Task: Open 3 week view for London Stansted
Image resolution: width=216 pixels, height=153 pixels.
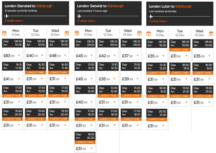Action: pos(14,21)
